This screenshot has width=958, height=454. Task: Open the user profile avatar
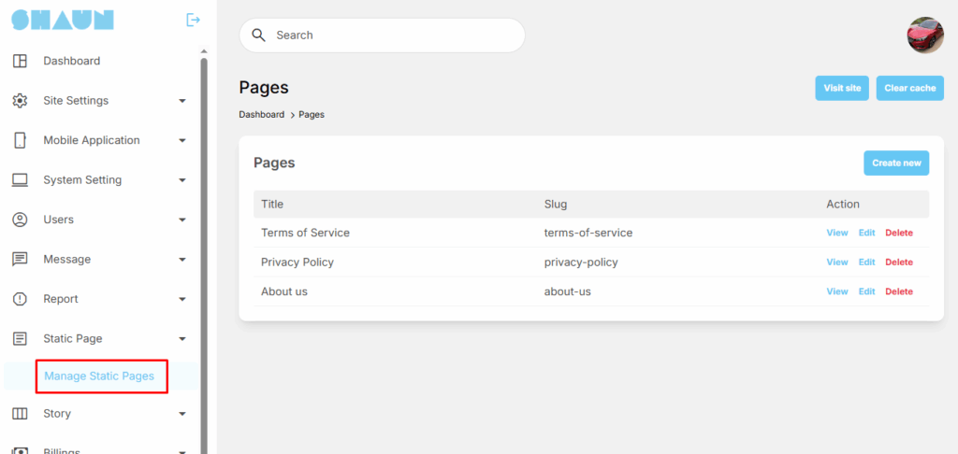(x=925, y=35)
